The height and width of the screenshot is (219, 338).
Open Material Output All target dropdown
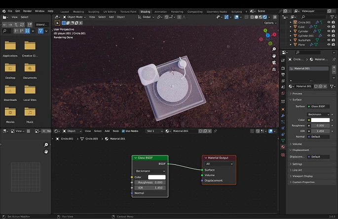[x=219, y=164]
